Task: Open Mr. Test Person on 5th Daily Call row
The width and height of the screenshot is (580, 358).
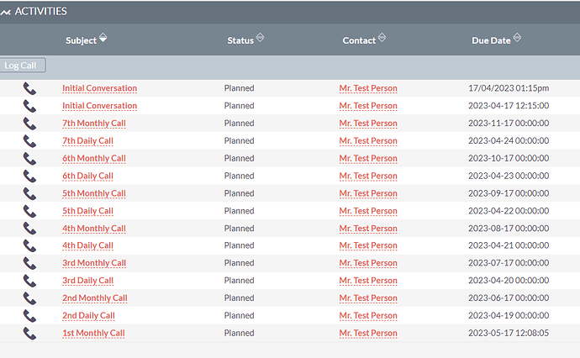Action: (x=368, y=211)
